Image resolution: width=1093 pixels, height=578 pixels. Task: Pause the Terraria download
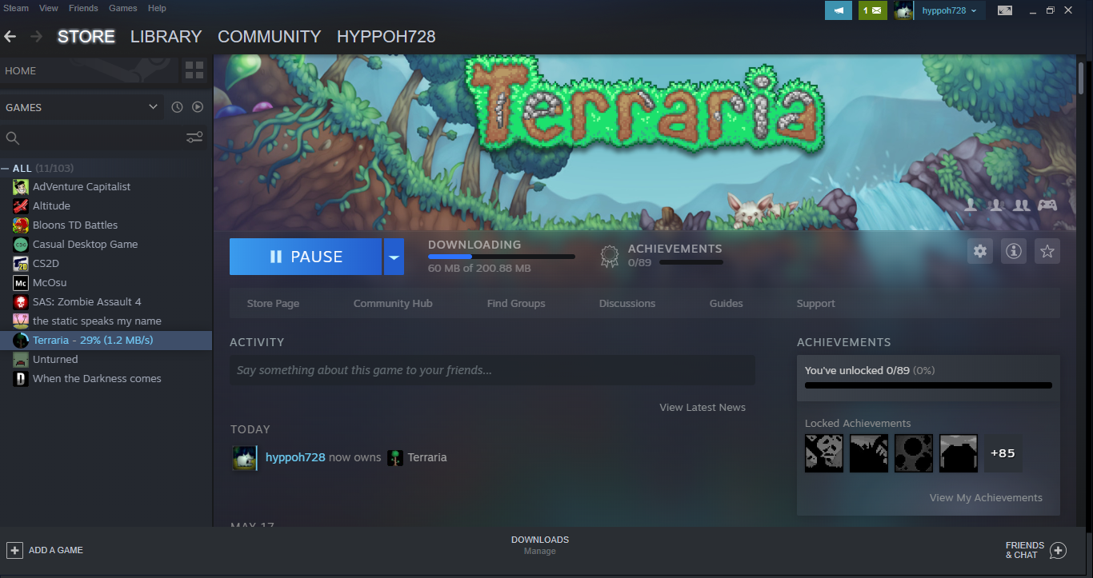[306, 257]
